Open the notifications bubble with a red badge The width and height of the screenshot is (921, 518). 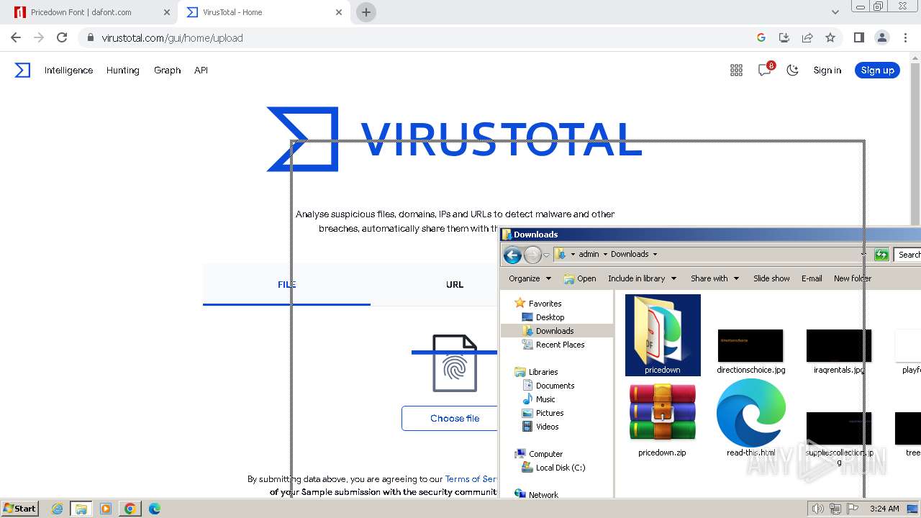765,69
